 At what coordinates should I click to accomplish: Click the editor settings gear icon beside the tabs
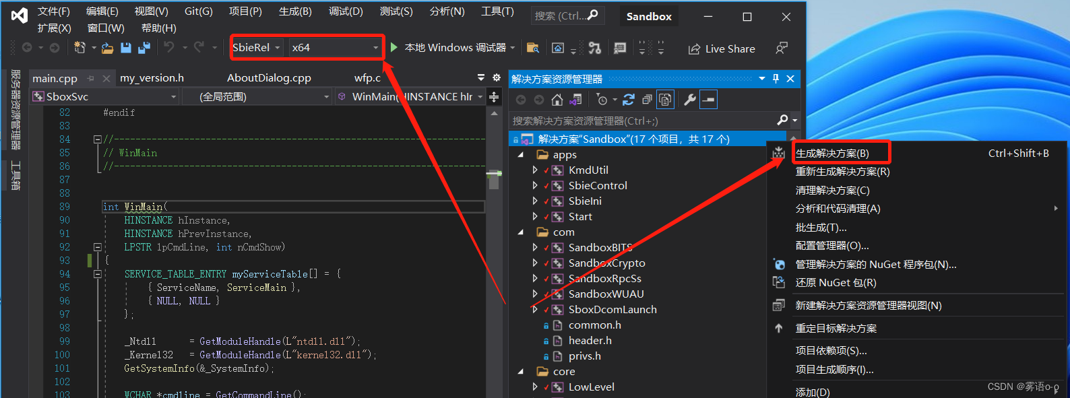pyautogui.click(x=497, y=77)
